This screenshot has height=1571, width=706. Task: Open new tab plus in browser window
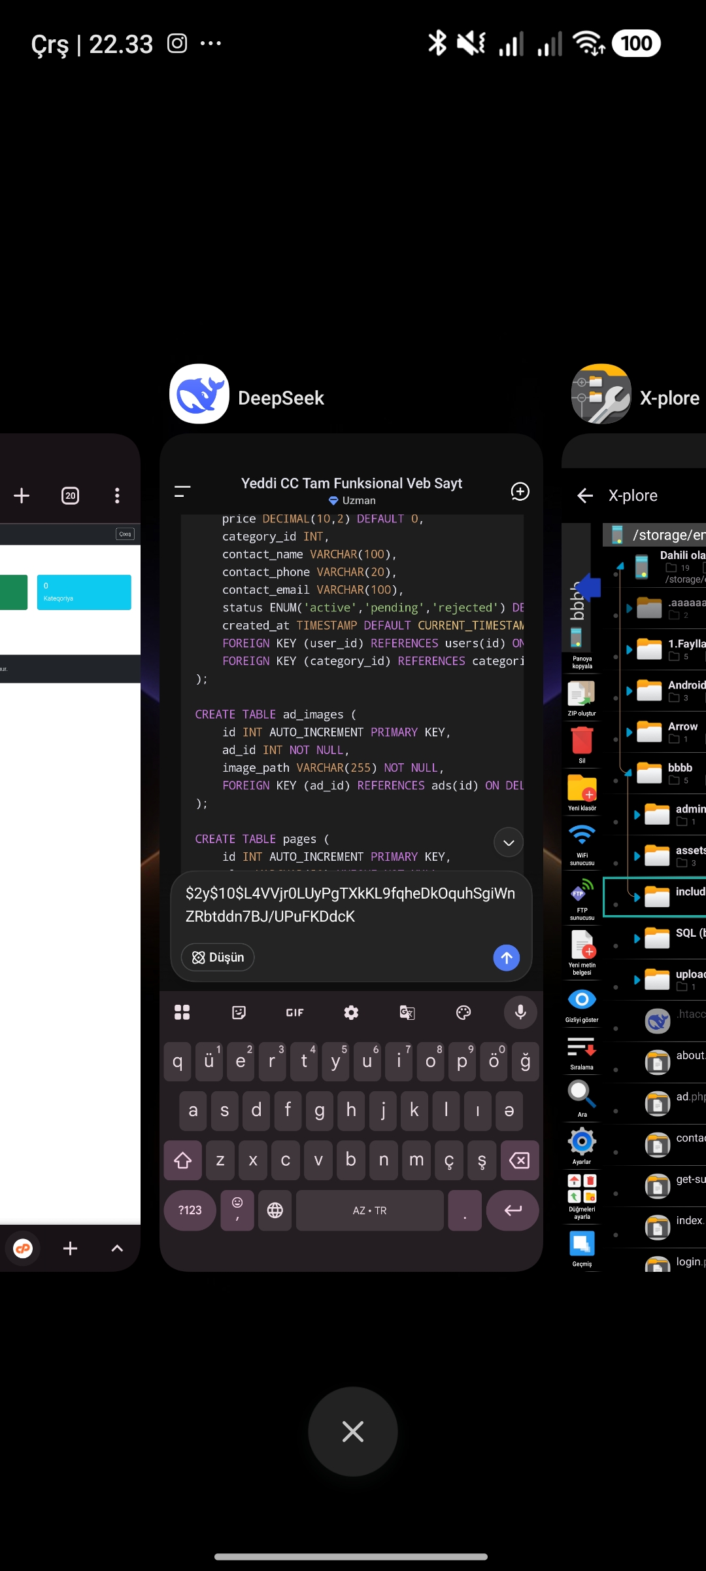22,496
